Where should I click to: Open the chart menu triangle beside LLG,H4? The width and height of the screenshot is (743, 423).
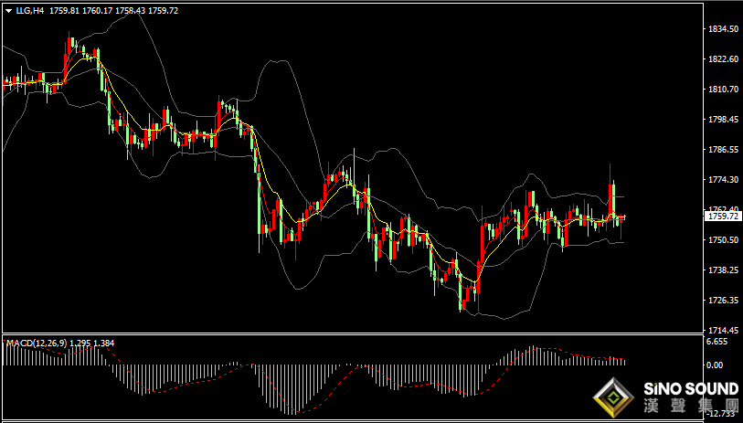9,11
